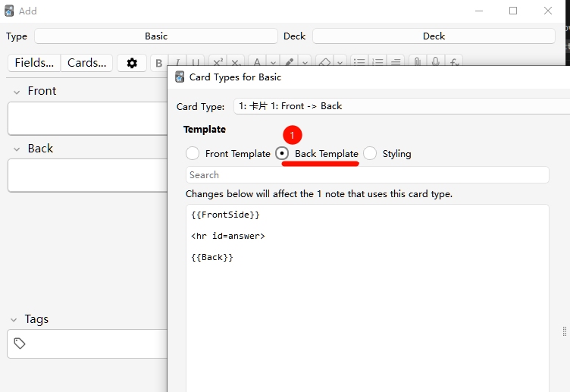The width and height of the screenshot is (570, 392).
Task: Insert unordered bullet list
Action: (359, 61)
